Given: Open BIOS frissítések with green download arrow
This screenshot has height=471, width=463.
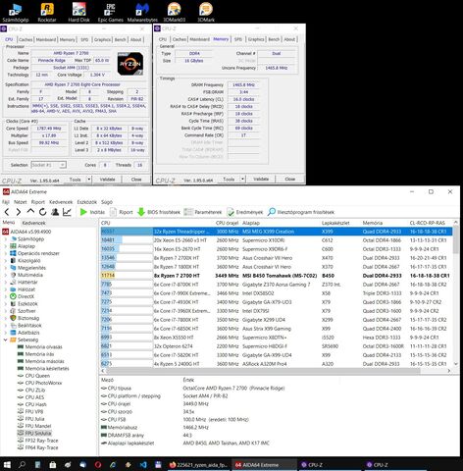Looking at the screenshot, I should (159, 212).
